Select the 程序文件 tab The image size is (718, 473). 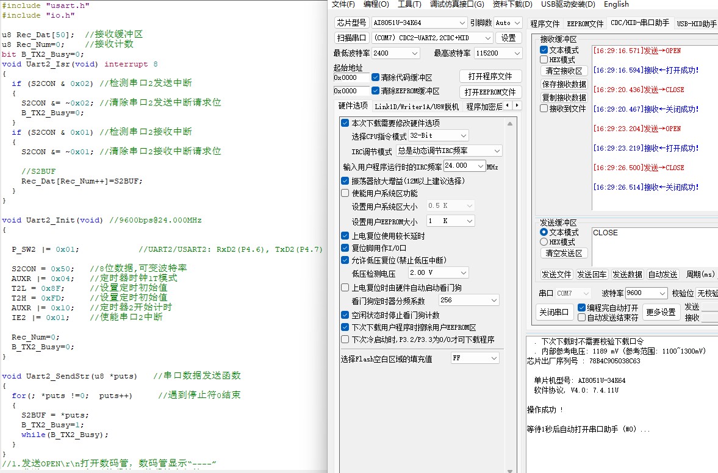[x=545, y=24]
